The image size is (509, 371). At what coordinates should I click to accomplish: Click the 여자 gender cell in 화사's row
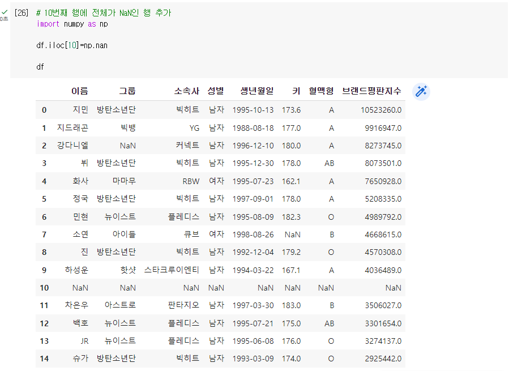(x=216, y=181)
